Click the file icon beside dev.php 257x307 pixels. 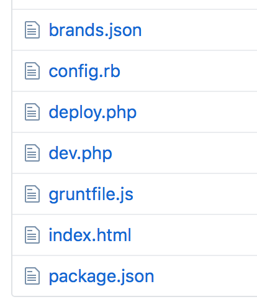pyautogui.click(x=32, y=153)
